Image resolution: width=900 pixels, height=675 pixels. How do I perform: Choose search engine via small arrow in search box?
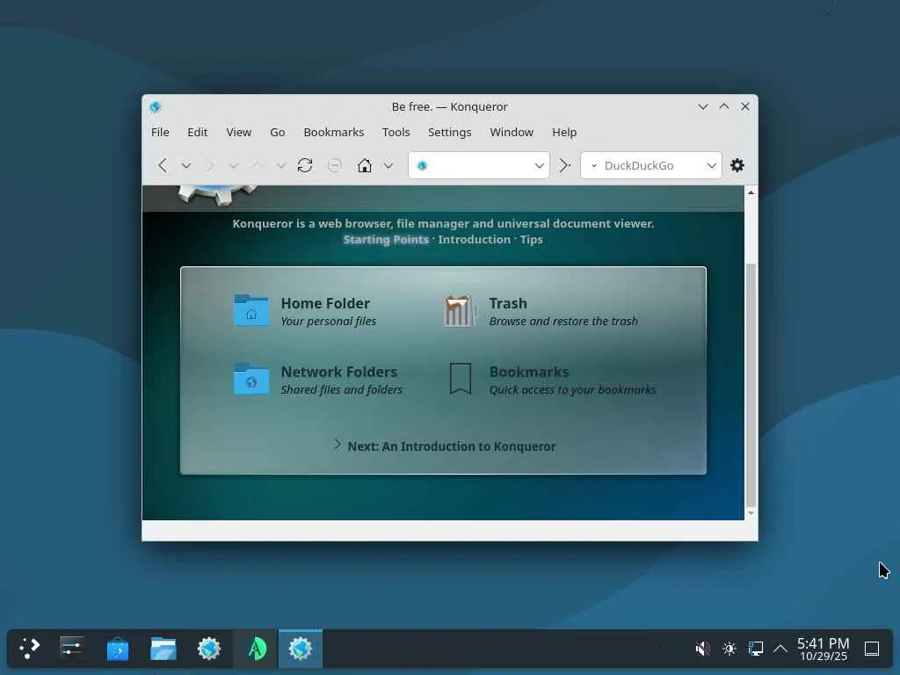click(x=594, y=166)
